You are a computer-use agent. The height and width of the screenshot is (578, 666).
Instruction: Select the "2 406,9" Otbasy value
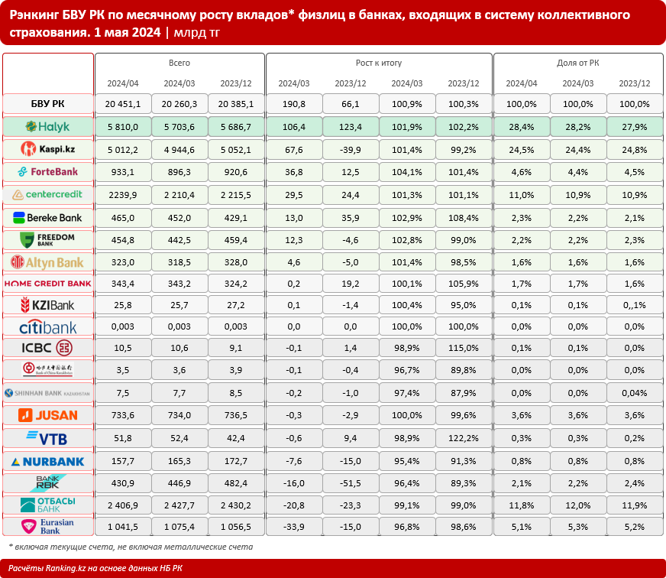tap(123, 505)
